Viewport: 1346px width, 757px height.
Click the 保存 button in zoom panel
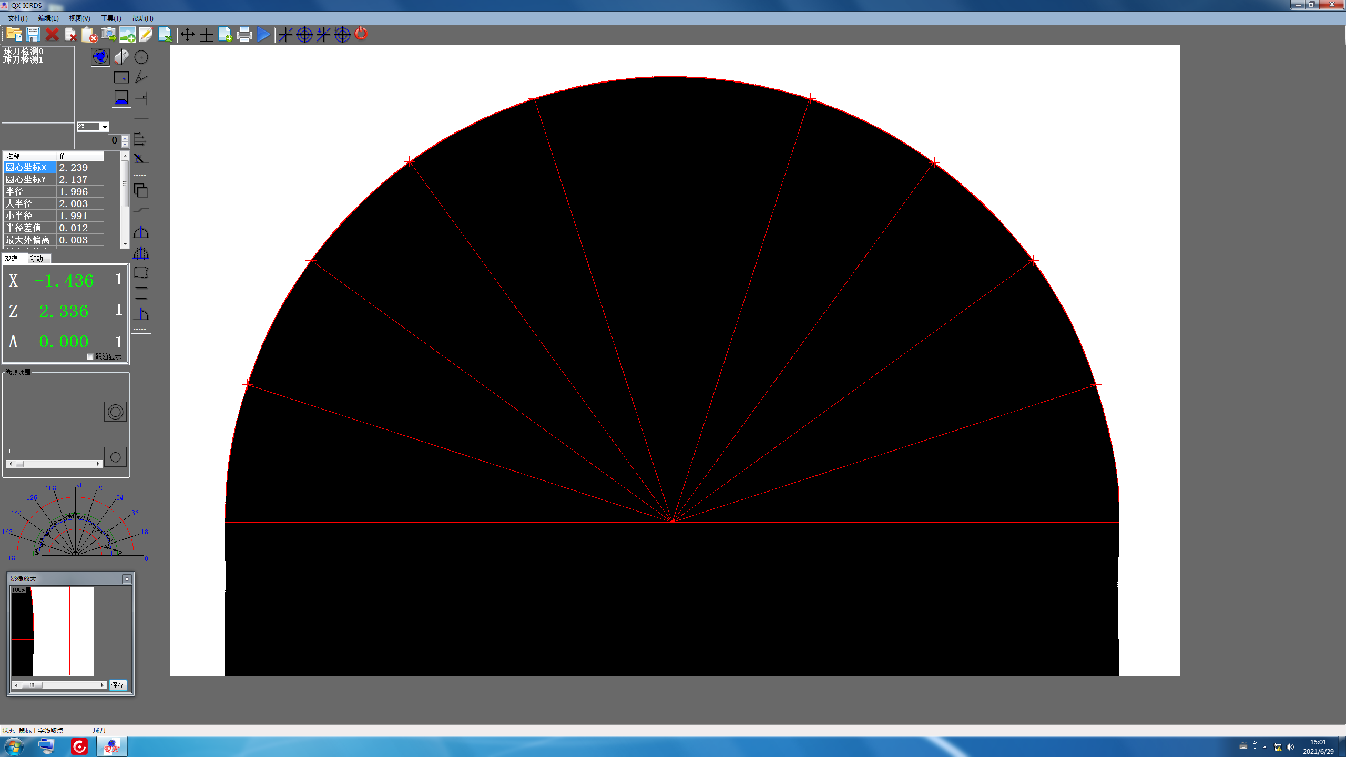click(118, 685)
